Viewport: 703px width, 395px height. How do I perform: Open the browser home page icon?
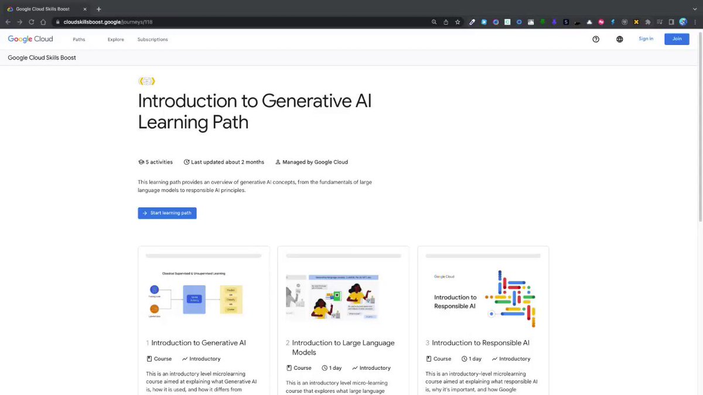tap(43, 22)
